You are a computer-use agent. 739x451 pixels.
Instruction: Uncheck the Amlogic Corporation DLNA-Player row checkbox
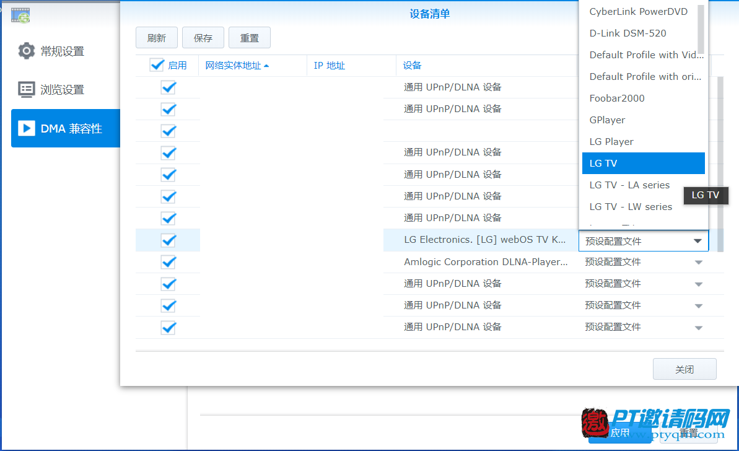point(168,262)
